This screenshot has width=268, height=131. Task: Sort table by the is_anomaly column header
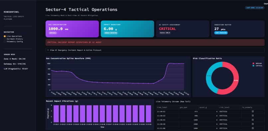pos(253,107)
